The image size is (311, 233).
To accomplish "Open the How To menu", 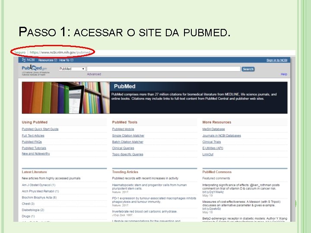I will click(x=66, y=60).
